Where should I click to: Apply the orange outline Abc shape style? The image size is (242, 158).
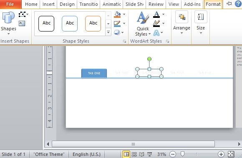(x=93, y=24)
